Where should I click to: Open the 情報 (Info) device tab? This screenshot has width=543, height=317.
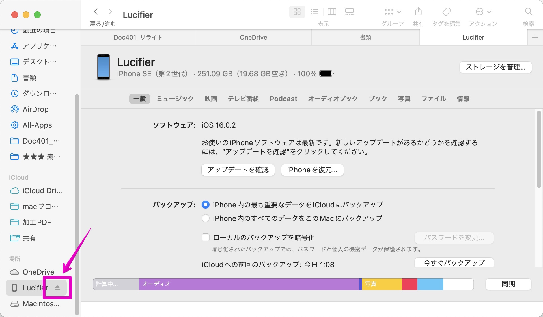[463, 99]
